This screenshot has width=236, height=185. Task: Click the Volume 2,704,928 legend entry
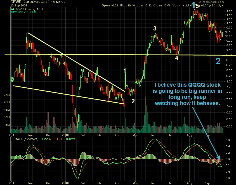(25, 12)
